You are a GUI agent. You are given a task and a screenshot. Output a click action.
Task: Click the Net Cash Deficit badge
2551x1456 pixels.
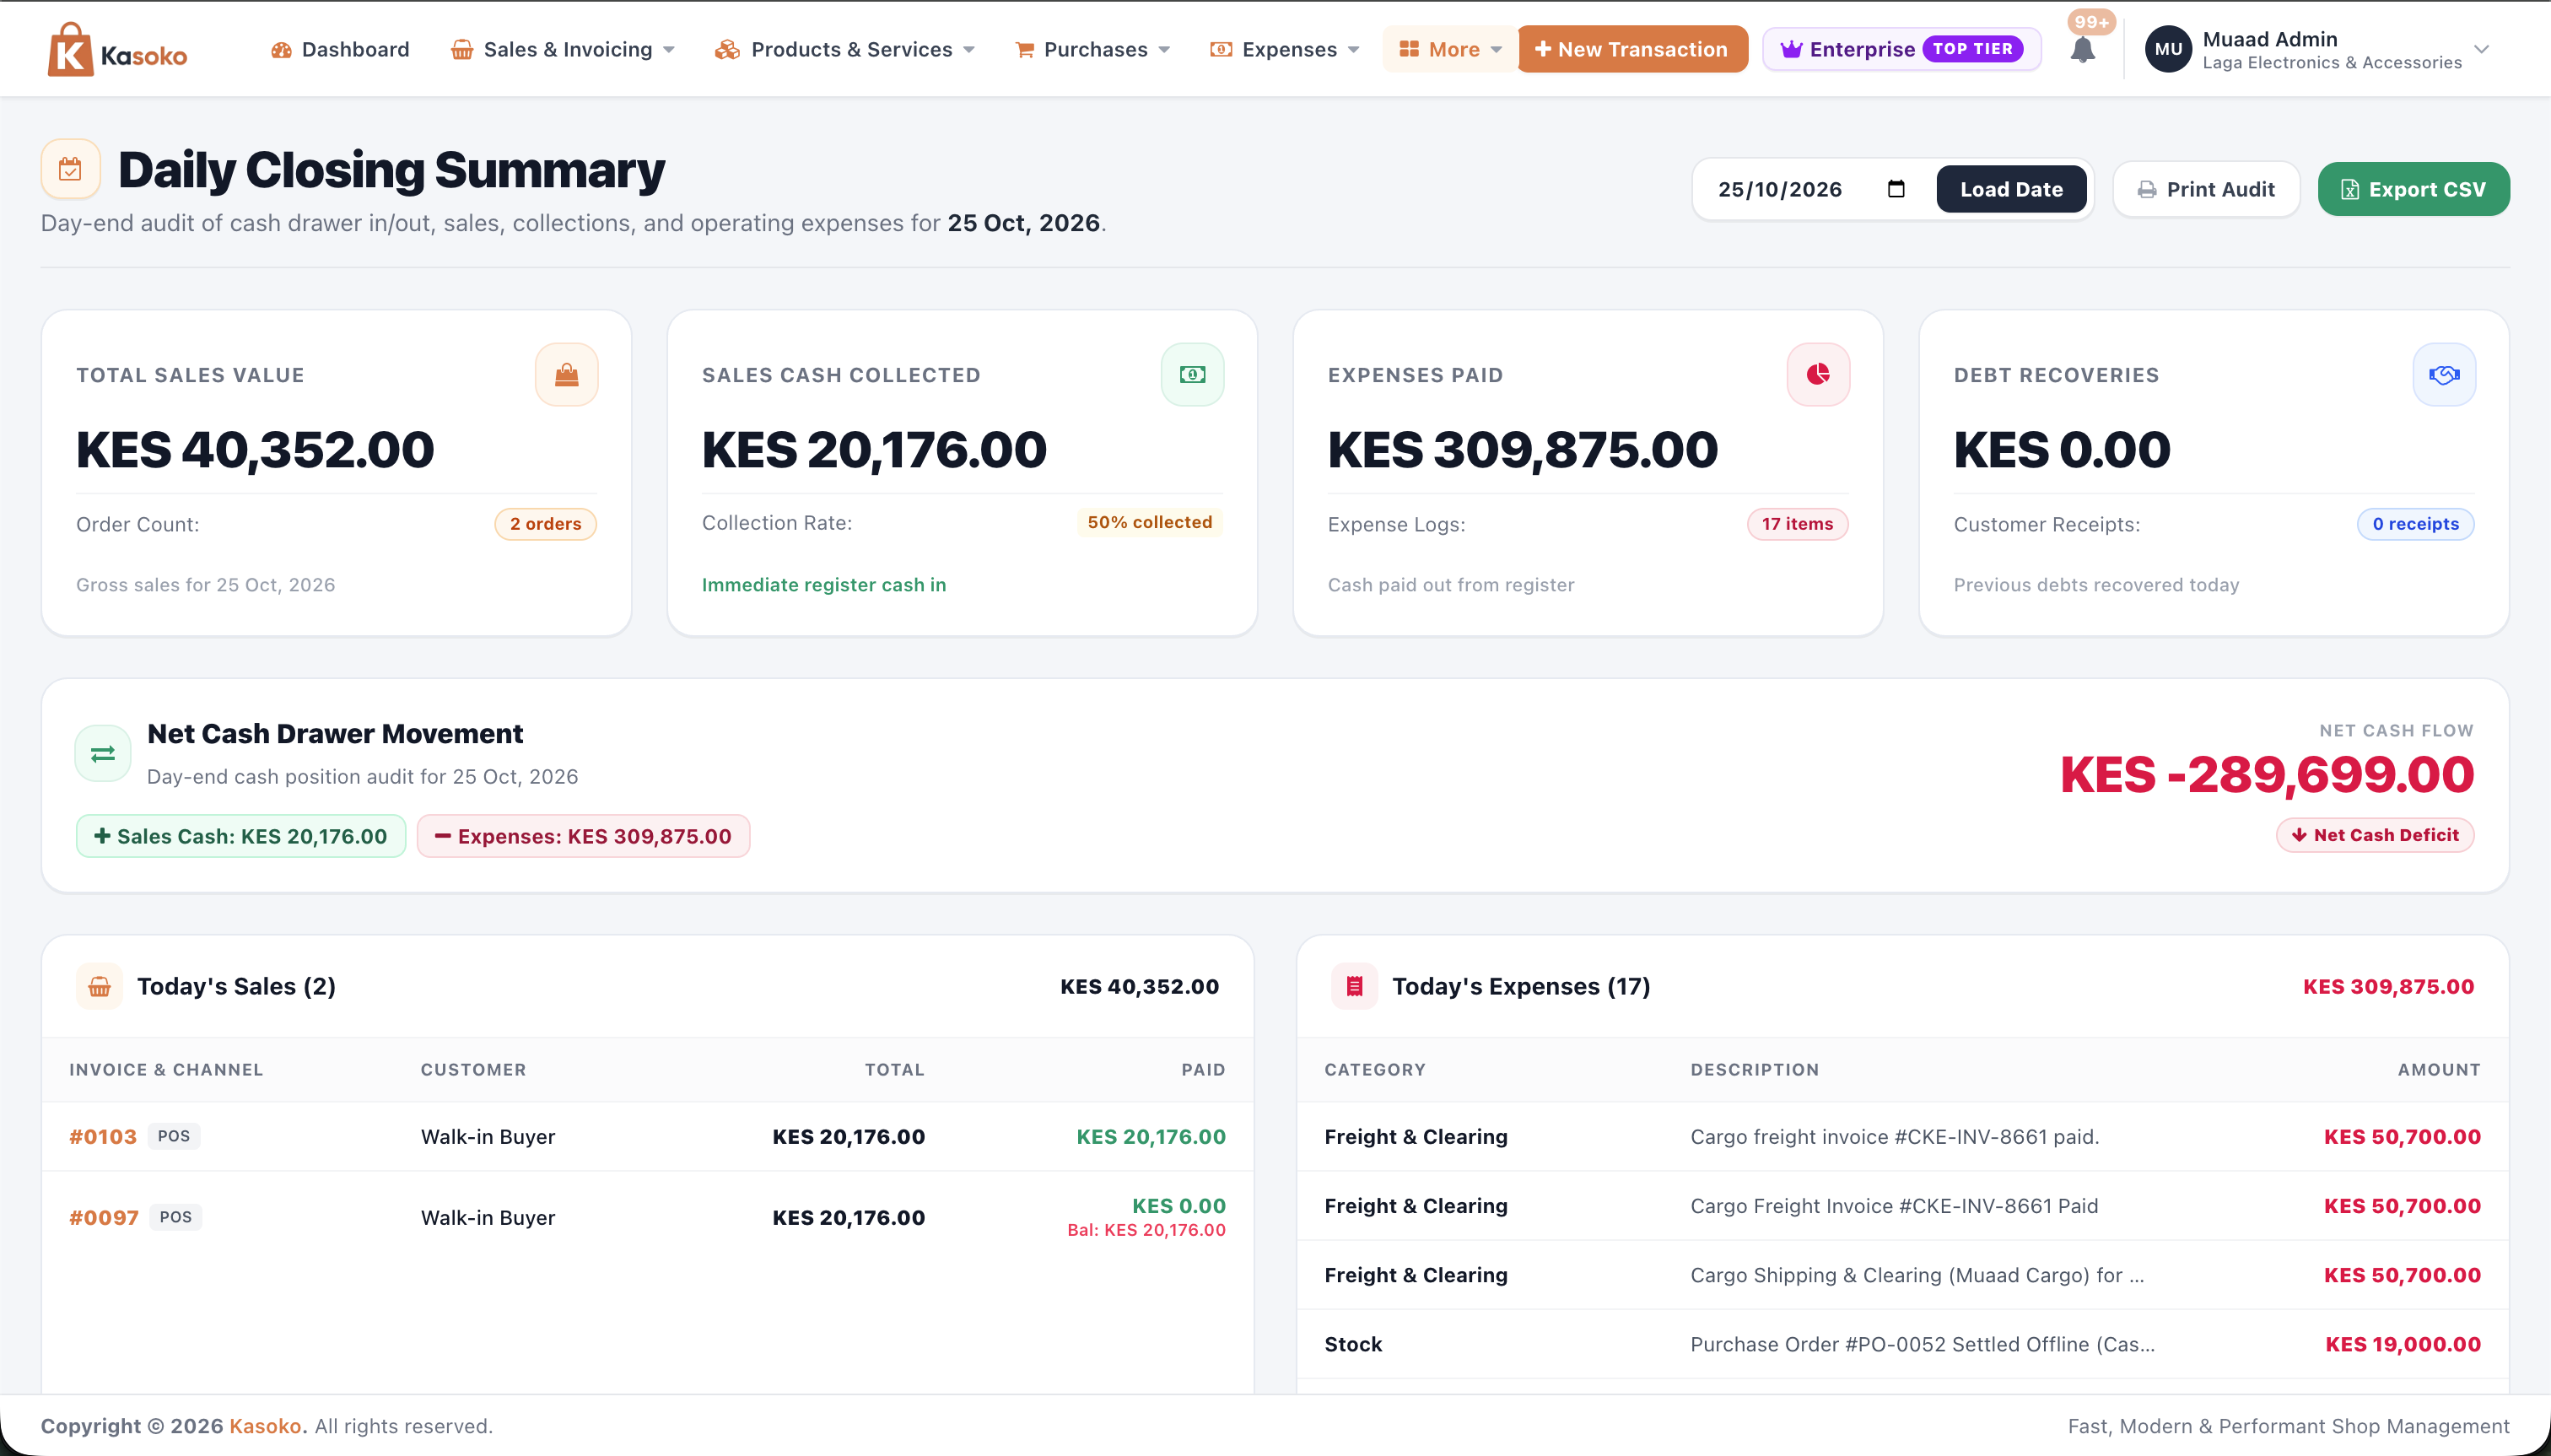click(2375, 836)
